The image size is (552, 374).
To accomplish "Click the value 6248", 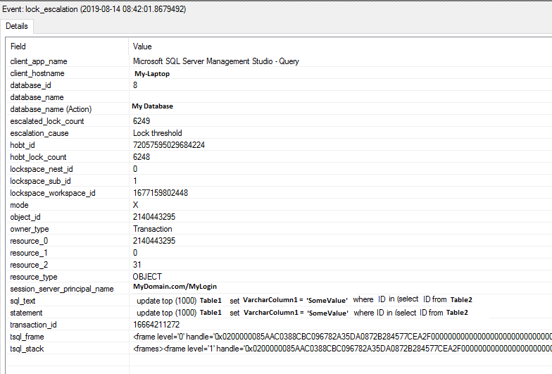I will 142,157.
